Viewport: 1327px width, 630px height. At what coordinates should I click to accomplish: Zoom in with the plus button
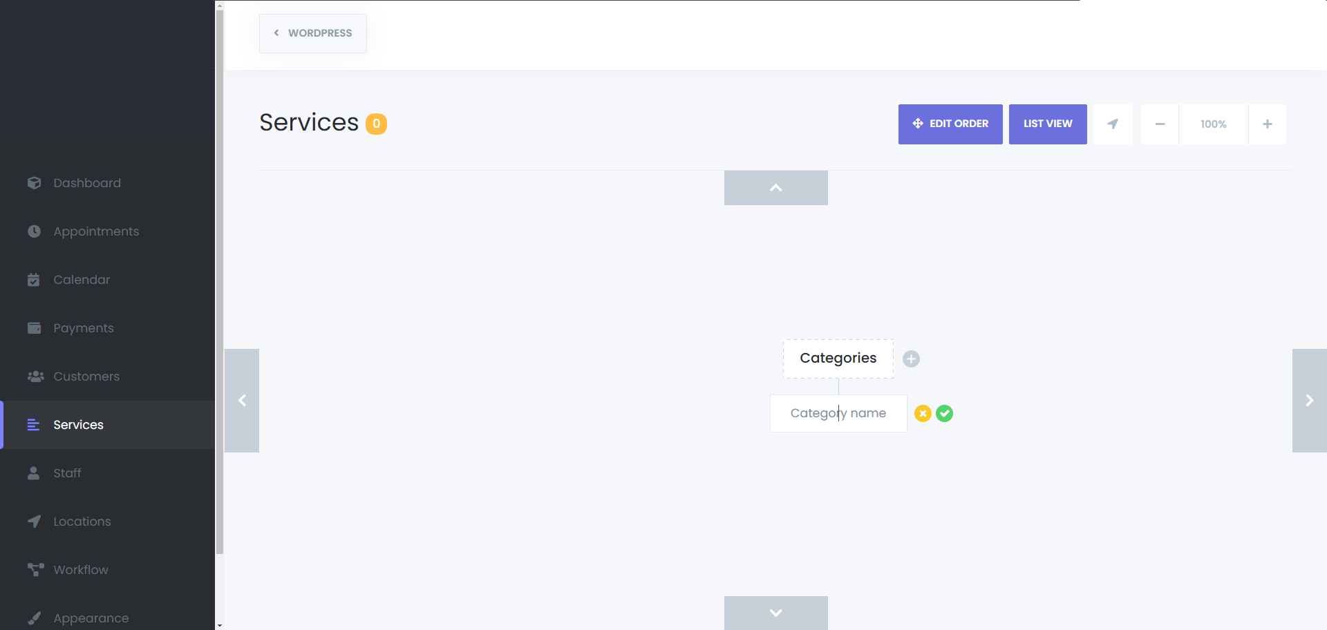(1267, 124)
